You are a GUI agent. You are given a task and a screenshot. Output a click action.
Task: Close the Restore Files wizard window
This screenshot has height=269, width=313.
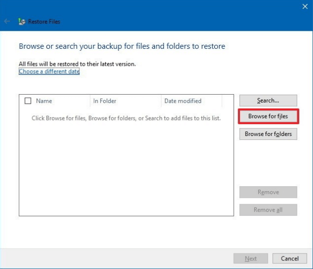tap(305, 6)
